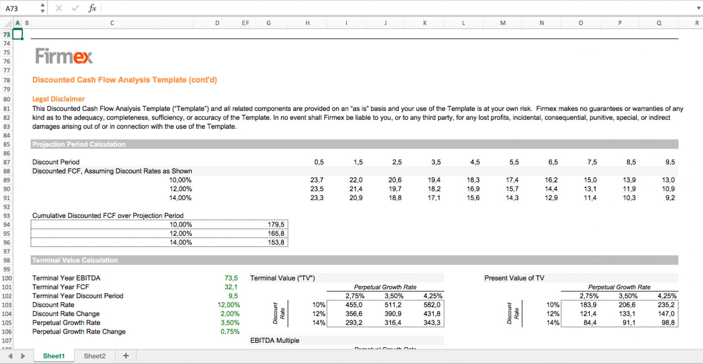Click the present value 183,9

588,305
